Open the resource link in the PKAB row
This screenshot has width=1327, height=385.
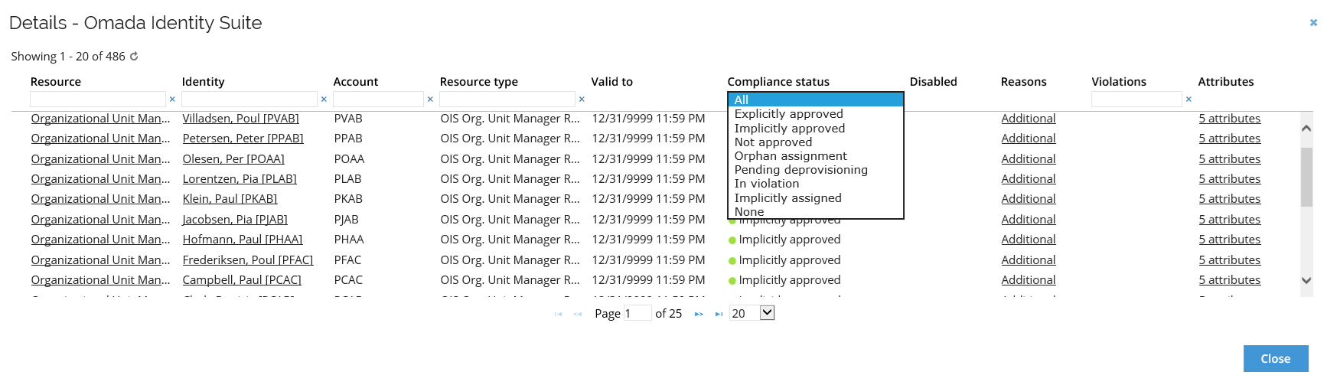coord(100,199)
